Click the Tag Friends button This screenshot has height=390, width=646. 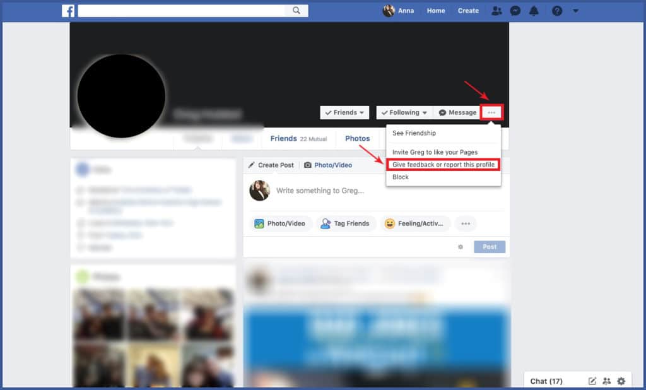click(346, 223)
